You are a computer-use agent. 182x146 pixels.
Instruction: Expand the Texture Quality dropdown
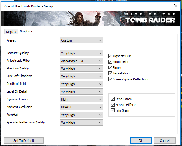point(81,53)
